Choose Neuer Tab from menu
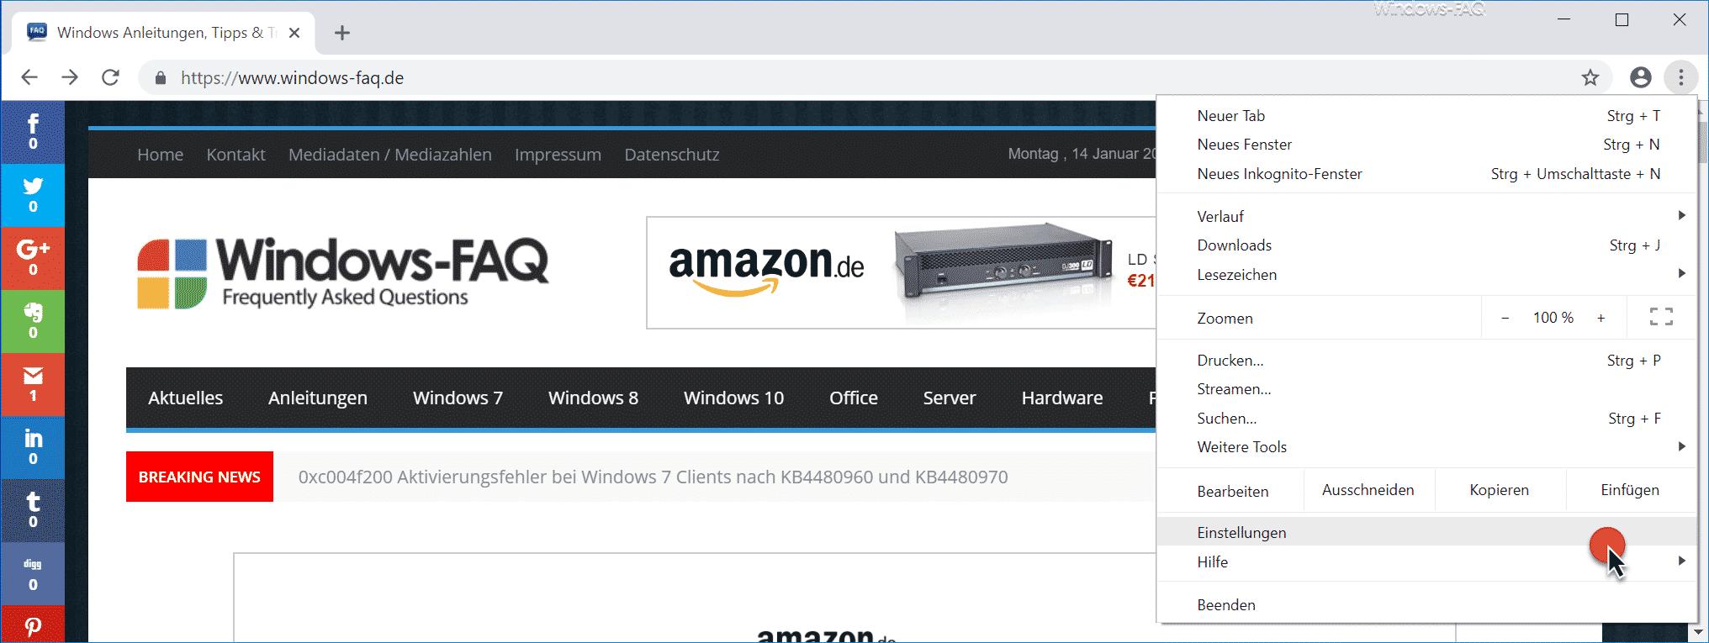 pos(1426,115)
